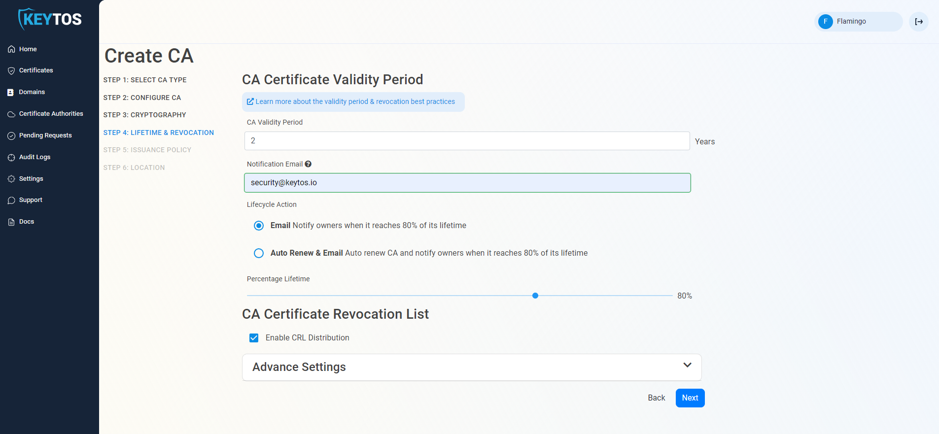Open Settings from sidebar

click(31, 179)
